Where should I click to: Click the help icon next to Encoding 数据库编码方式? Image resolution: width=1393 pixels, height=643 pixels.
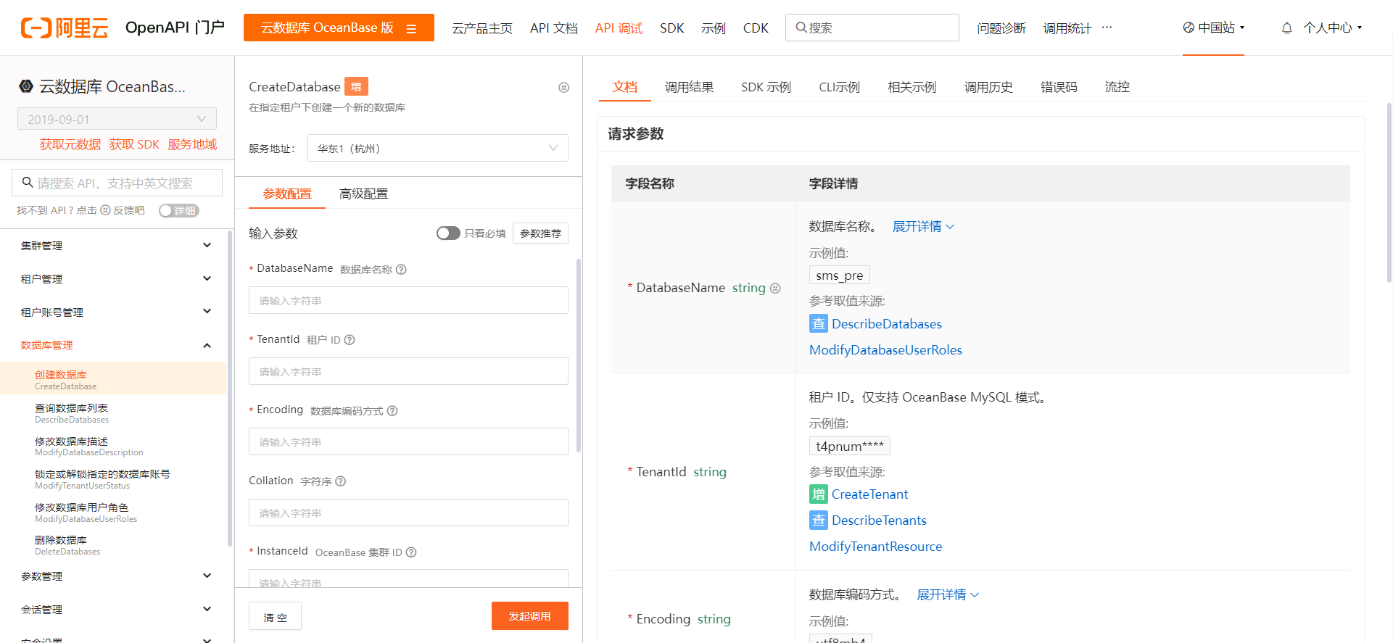(392, 411)
